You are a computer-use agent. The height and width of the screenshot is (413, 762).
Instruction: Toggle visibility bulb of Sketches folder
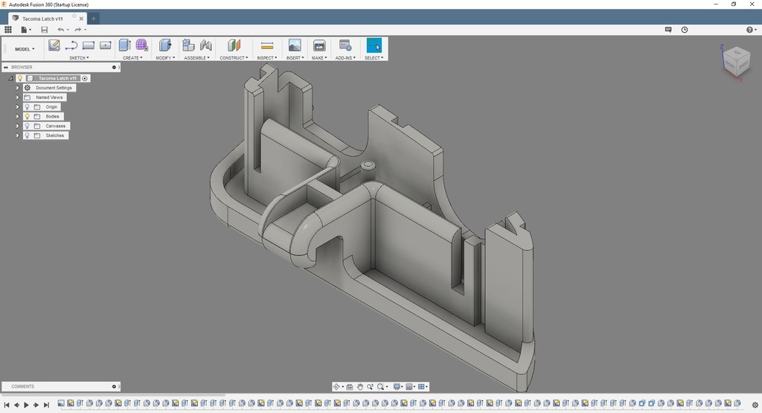(x=27, y=136)
